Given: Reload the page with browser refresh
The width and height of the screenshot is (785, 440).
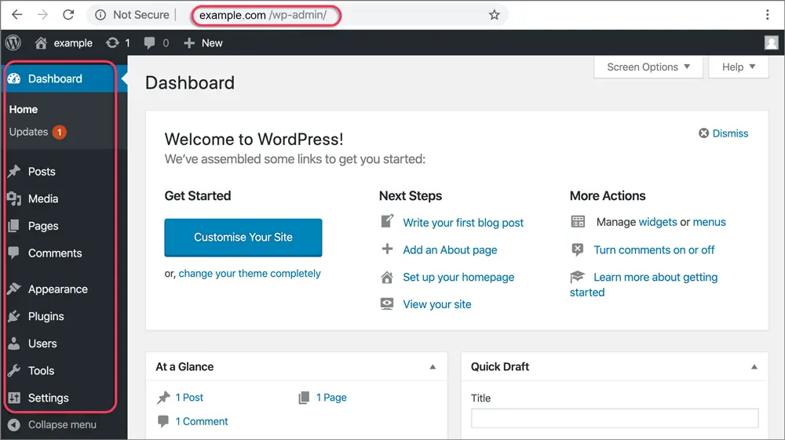Looking at the screenshot, I should 68,15.
